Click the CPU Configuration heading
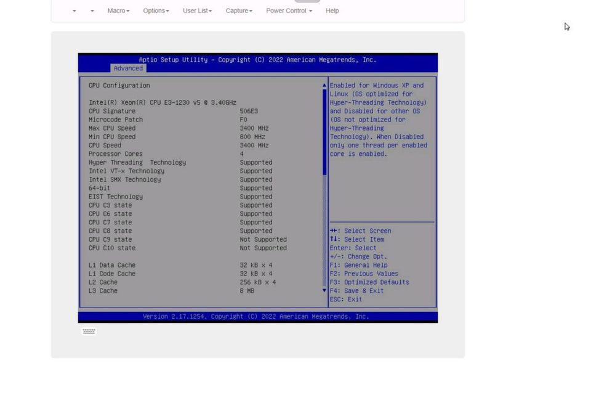Image resolution: width=615 pixels, height=405 pixels. point(119,86)
